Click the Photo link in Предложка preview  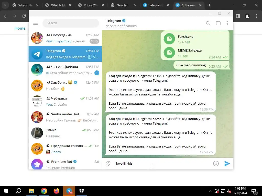pyautogui.click(x=56, y=152)
